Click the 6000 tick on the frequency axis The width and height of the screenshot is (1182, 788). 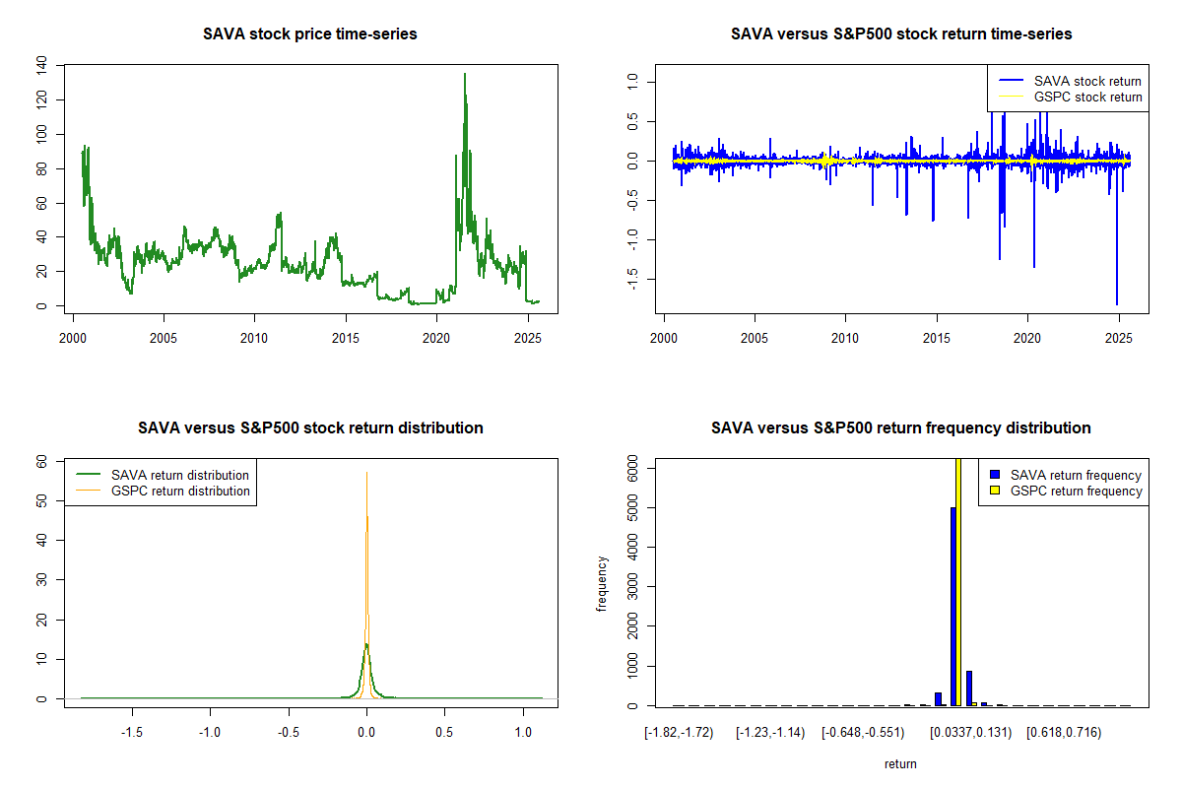coord(635,470)
